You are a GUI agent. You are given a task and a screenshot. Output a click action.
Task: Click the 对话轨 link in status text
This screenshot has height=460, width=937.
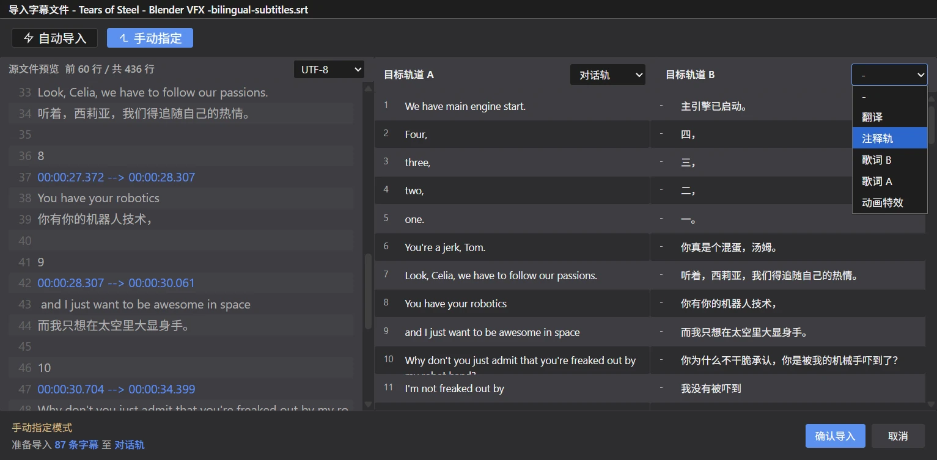click(130, 445)
